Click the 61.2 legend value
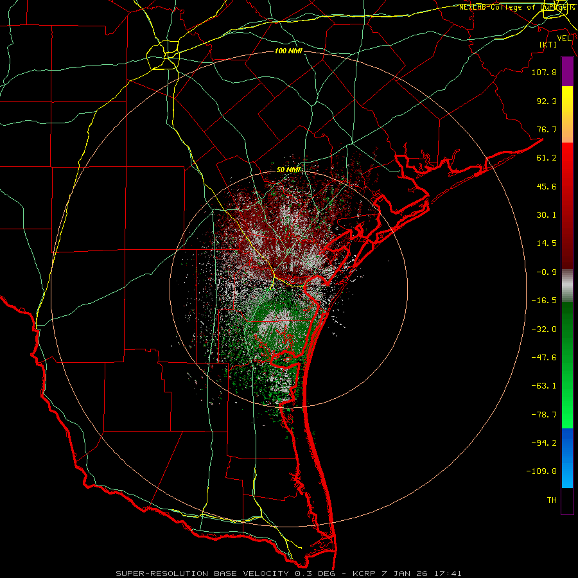This screenshot has width=578, height=578. (x=547, y=158)
